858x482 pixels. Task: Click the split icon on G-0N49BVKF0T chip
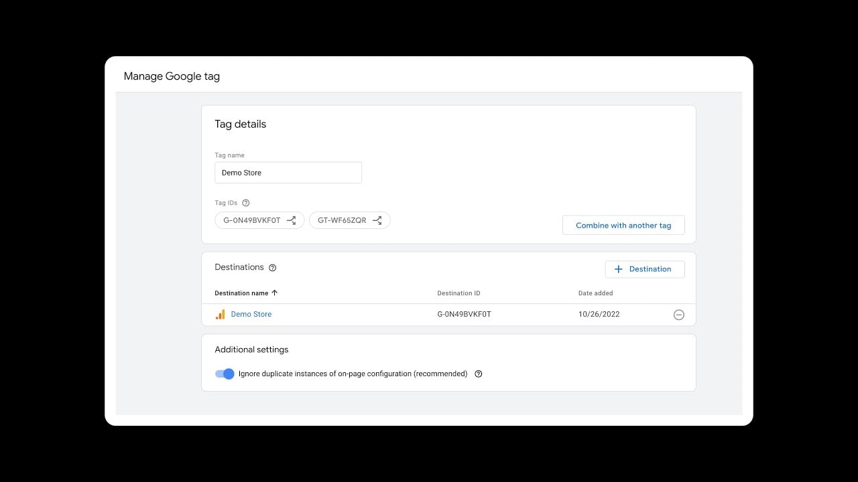[292, 220]
